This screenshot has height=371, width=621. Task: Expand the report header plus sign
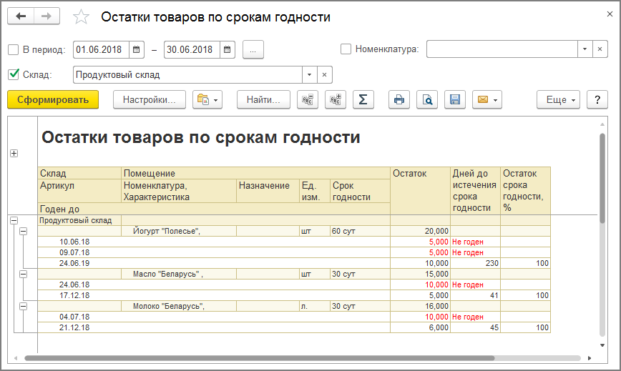(x=14, y=154)
